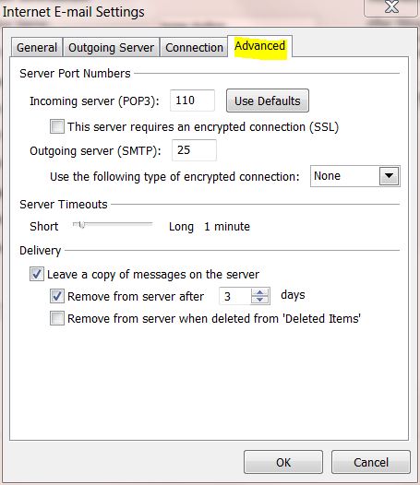This screenshot has width=420, height=485.
Task: Increase days with the spinner up arrow
Action: pyautogui.click(x=260, y=292)
